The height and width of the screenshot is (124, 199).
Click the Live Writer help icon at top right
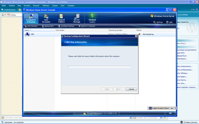[197, 10]
